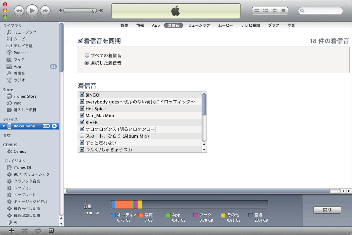Uncheck ケロケロダンス ringtone checkbox
The image size is (352, 235).
pyautogui.click(x=82, y=129)
